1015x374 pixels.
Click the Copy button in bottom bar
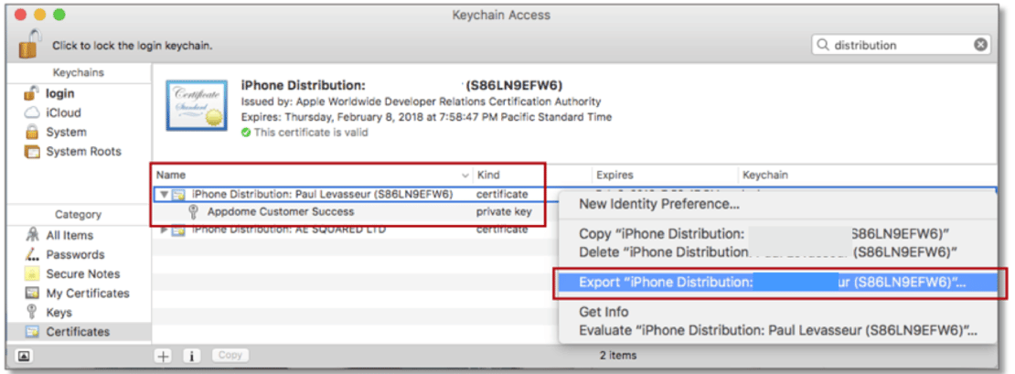(230, 355)
